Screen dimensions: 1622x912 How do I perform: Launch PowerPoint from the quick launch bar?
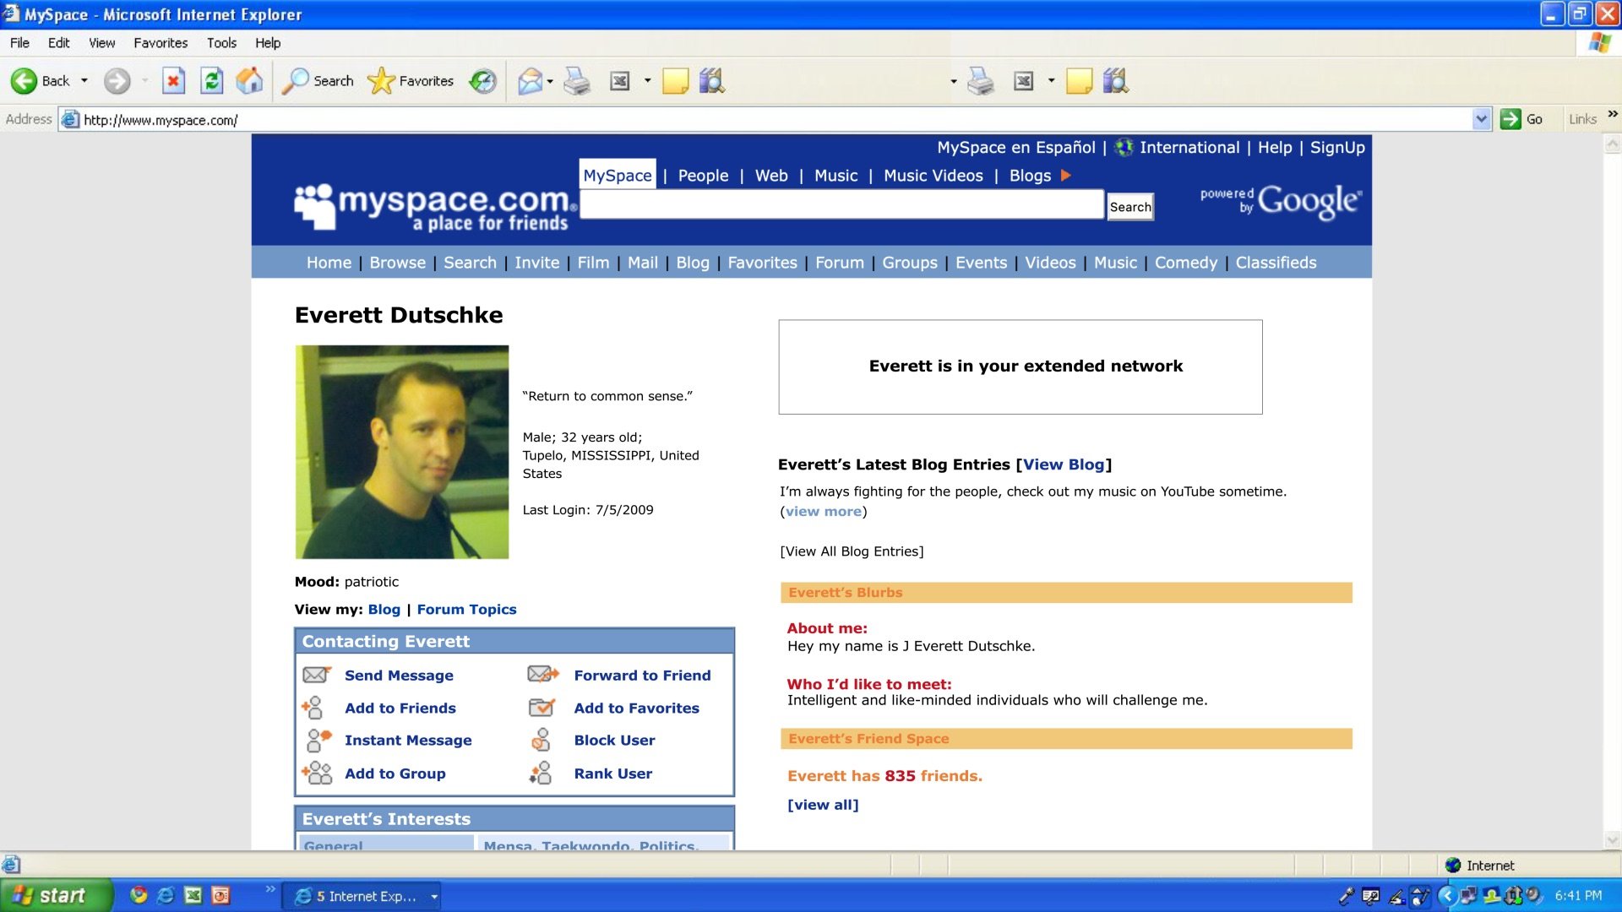(x=220, y=895)
